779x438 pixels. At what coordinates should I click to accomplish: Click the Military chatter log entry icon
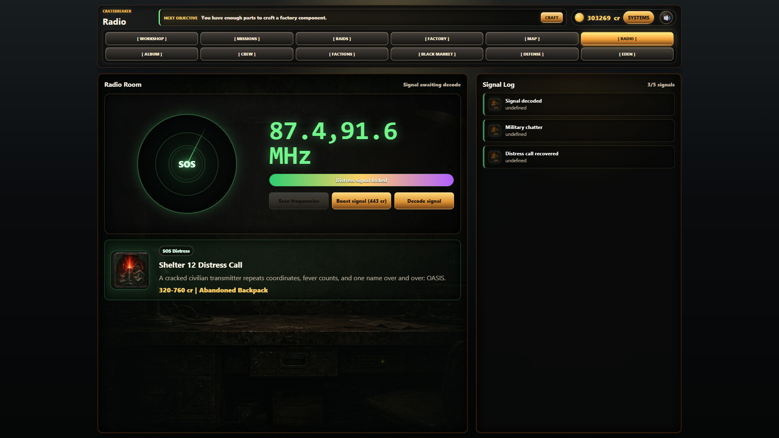pyautogui.click(x=494, y=131)
